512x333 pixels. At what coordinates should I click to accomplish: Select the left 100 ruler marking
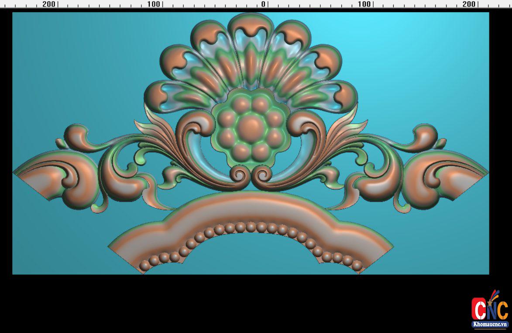tap(154, 4)
